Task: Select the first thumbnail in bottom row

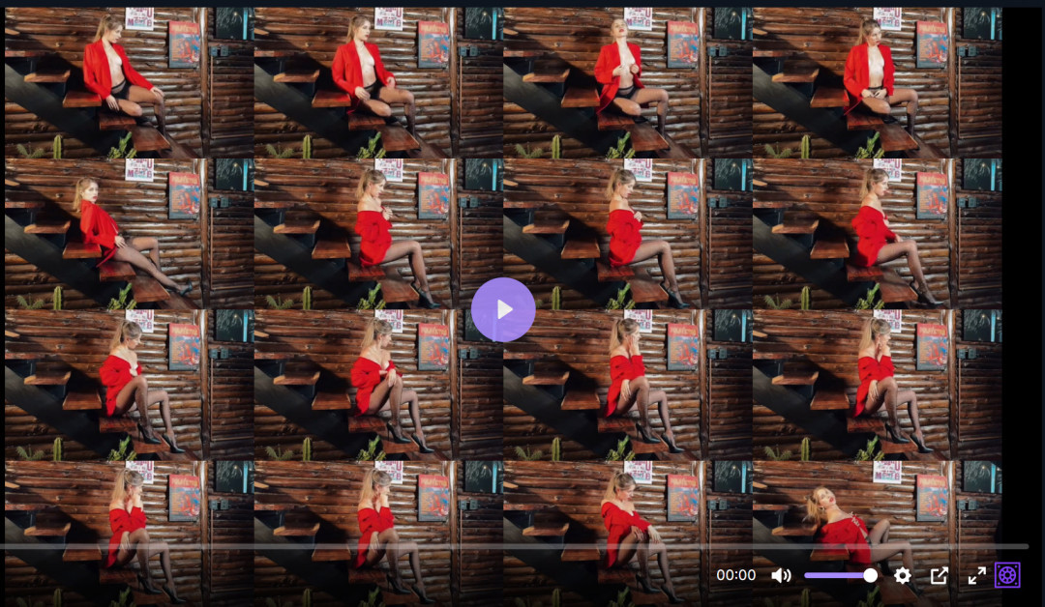Action: (129, 503)
